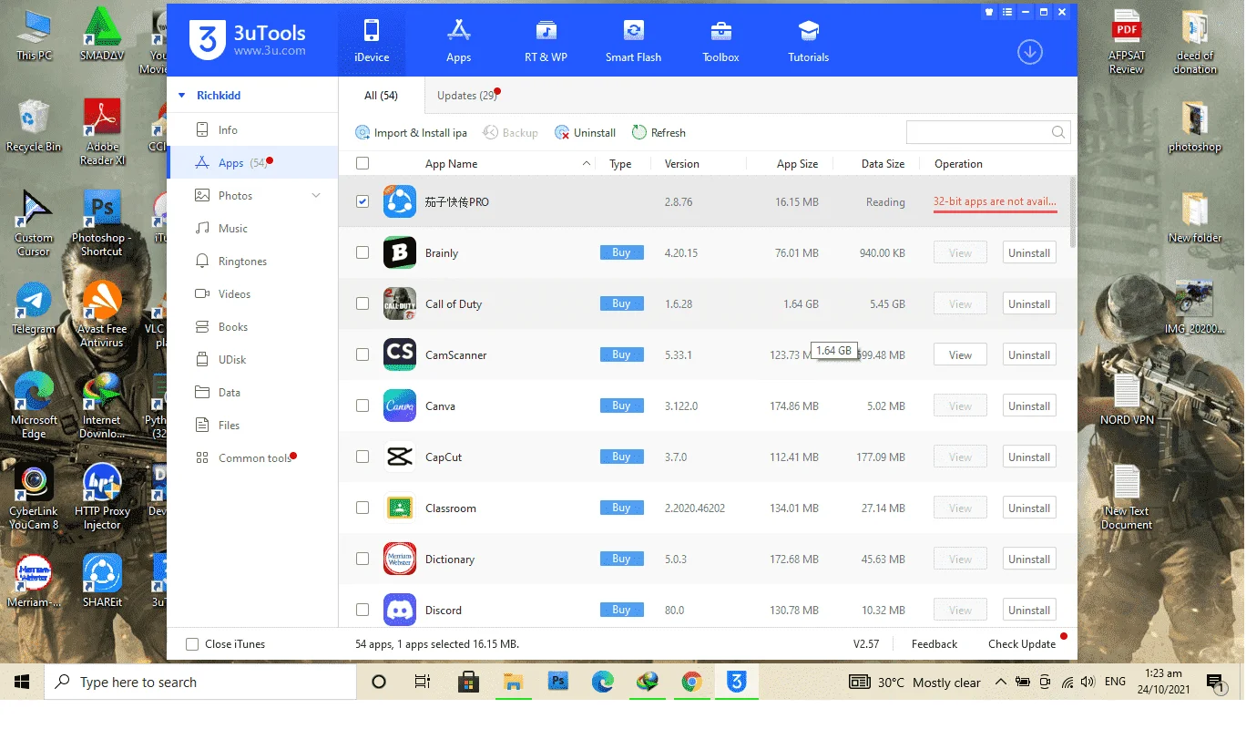Screen dimensions: 1246x729
Task: Click the Feedback link
Action: [934, 643]
